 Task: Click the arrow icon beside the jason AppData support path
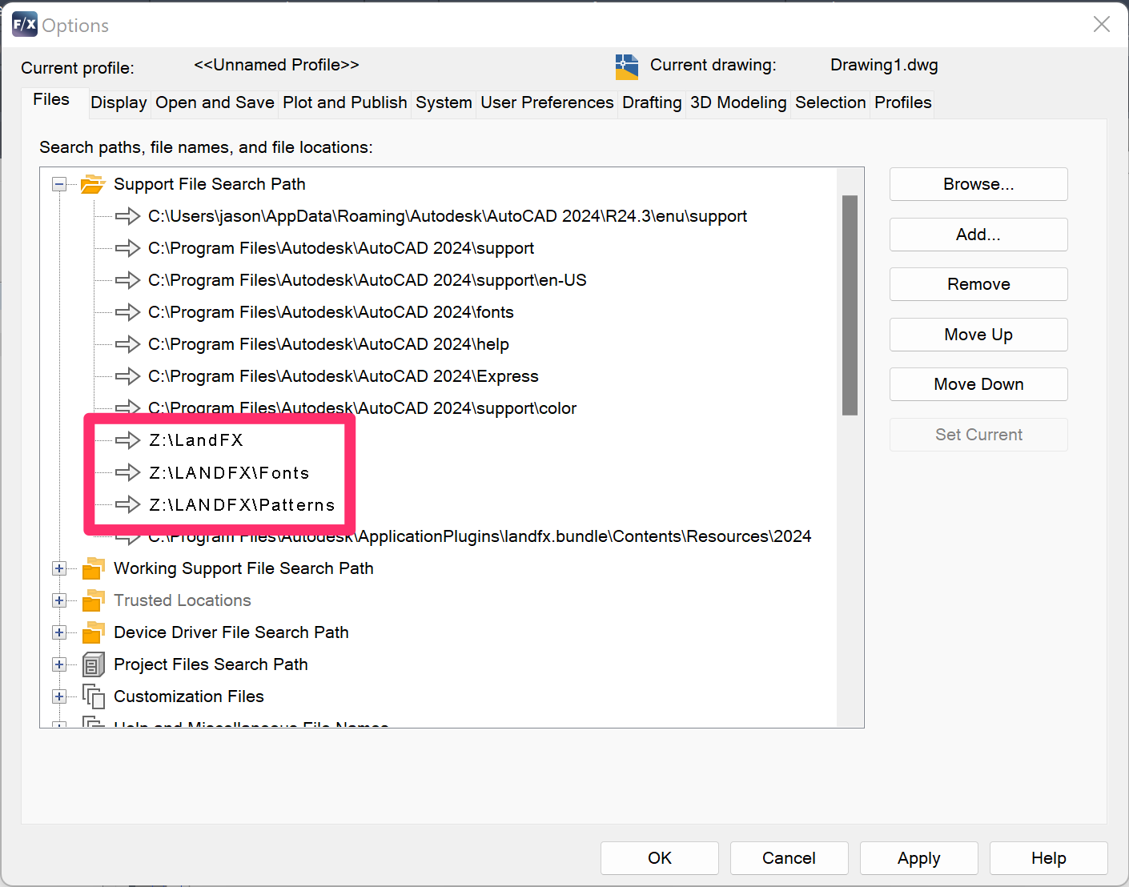[x=127, y=216]
